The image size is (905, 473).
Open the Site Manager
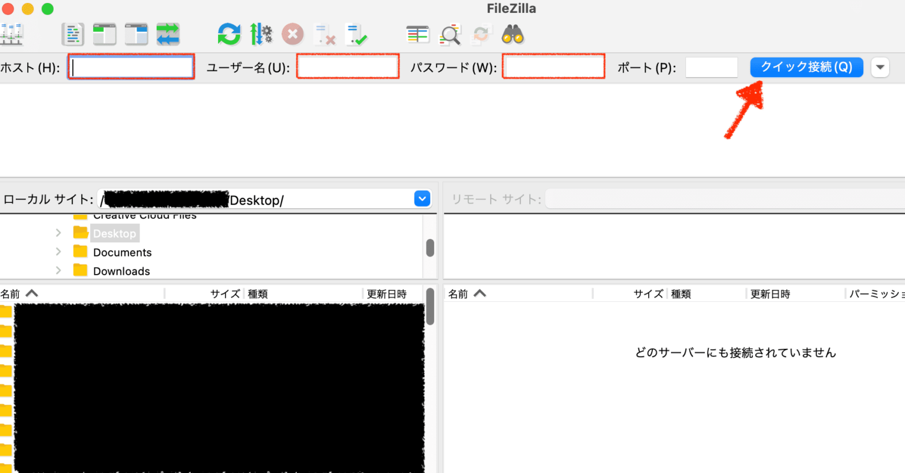(13, 34)
